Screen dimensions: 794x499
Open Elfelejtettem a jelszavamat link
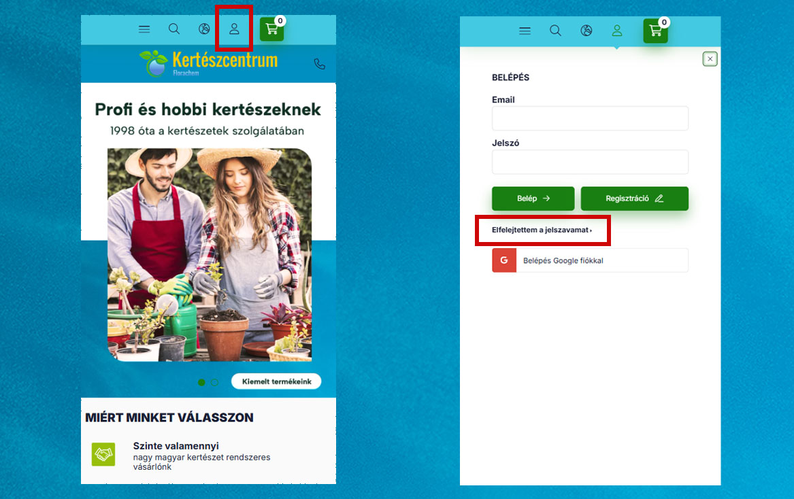point(542,230)
